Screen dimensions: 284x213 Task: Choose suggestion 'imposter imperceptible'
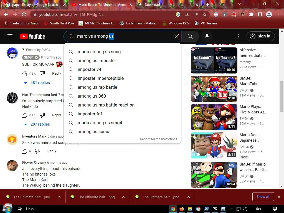(122, 78)
